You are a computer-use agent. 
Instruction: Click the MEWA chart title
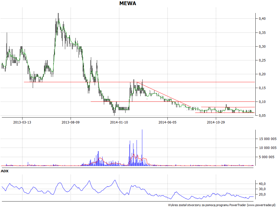coord(128,3)
